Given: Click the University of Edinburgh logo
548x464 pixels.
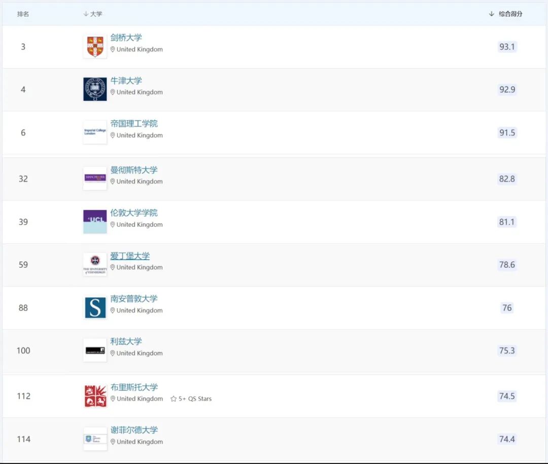Looking at the screenshot, I should coord(95,264).
